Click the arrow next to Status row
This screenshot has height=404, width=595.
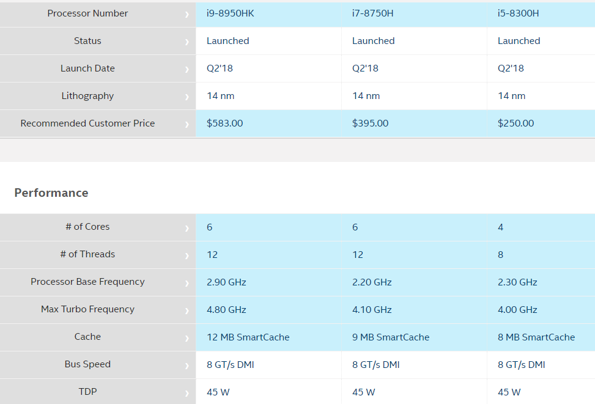(187, 42)
